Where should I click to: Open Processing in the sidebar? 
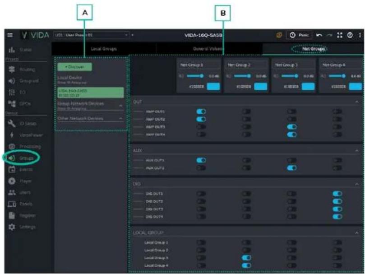[x=24, y=147]
